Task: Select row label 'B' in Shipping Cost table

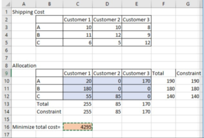Action: point(50,35)
